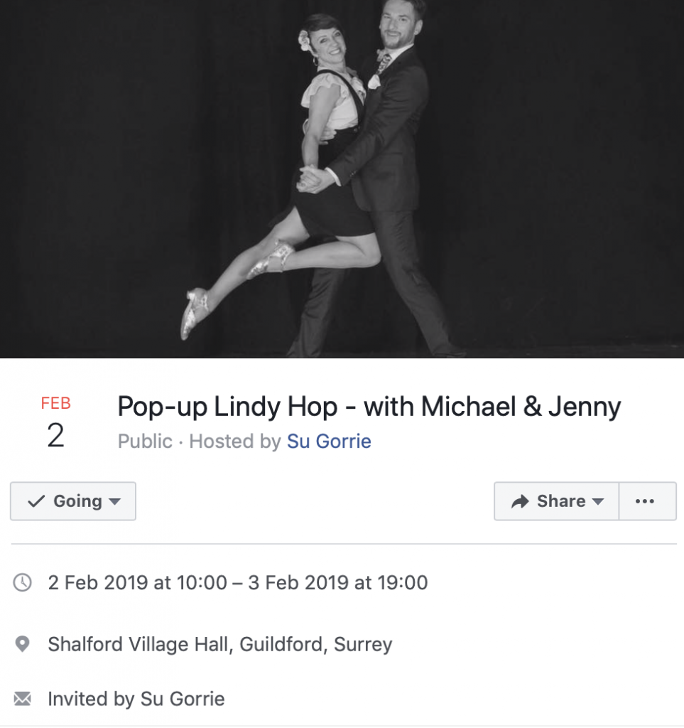Open the event cover photo of dancers

[x=342, y=178]
